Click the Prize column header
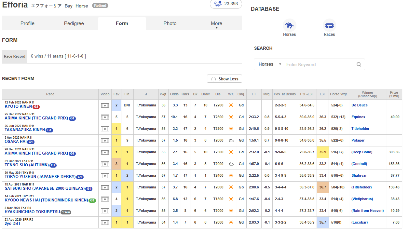Image resolution: width=409 pixels, height=233 pixels. [x=394, y=94]
